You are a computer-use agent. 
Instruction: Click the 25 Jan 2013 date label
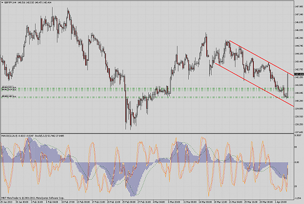coord(6,202)
